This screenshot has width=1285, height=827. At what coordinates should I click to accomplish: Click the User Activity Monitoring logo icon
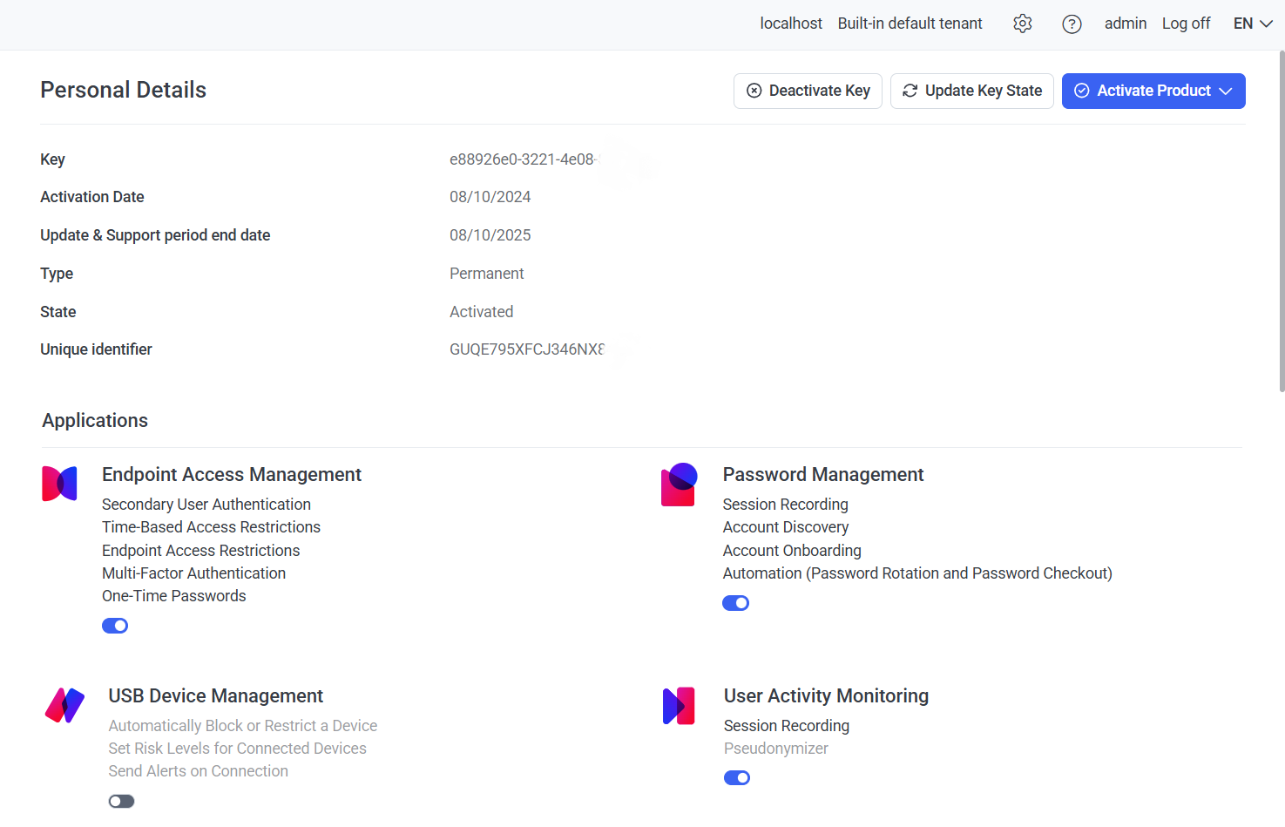[679, 706]
